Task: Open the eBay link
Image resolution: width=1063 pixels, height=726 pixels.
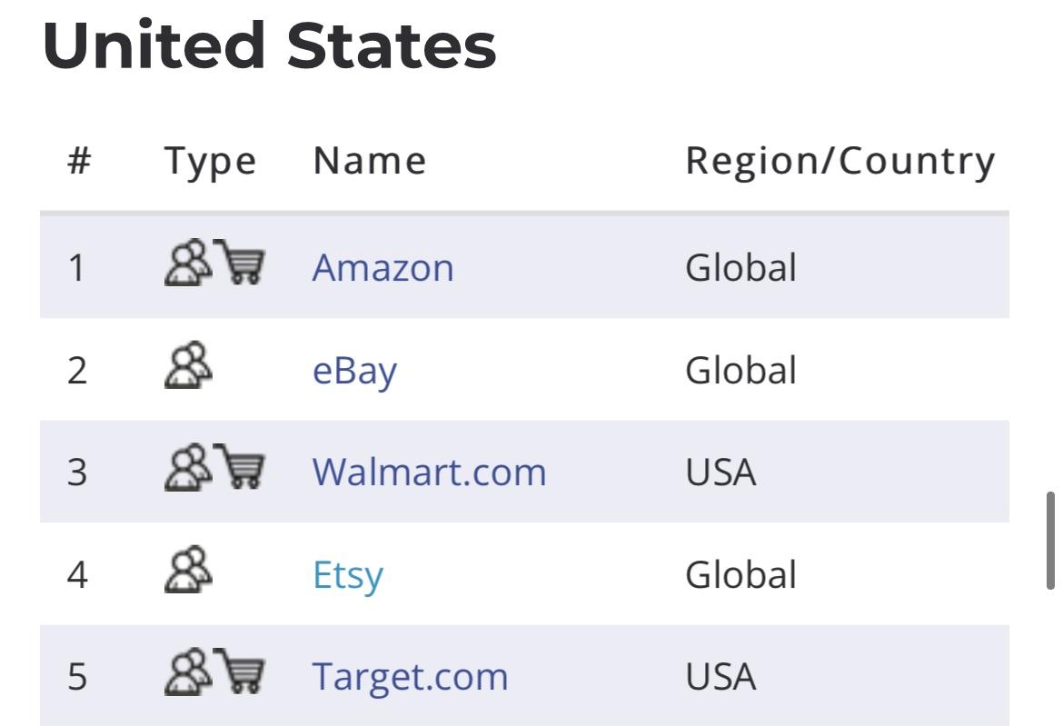Action: tap(354, 371)
